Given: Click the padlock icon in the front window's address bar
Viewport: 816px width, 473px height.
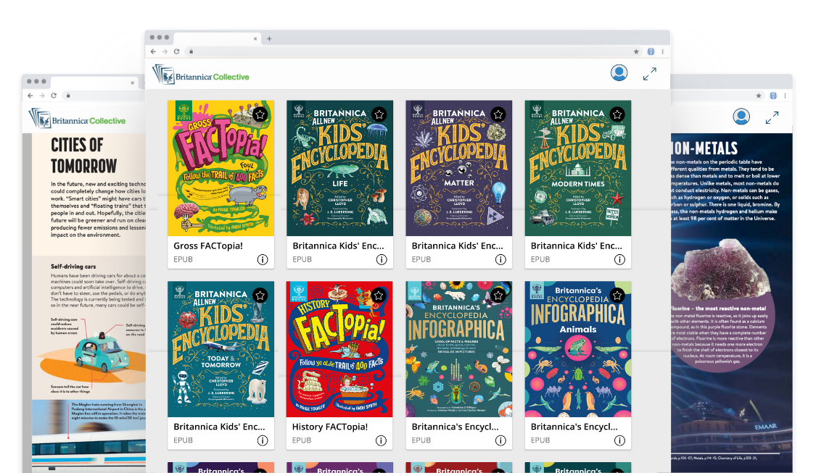Looking at the screenshot, I should coord(191,51).
